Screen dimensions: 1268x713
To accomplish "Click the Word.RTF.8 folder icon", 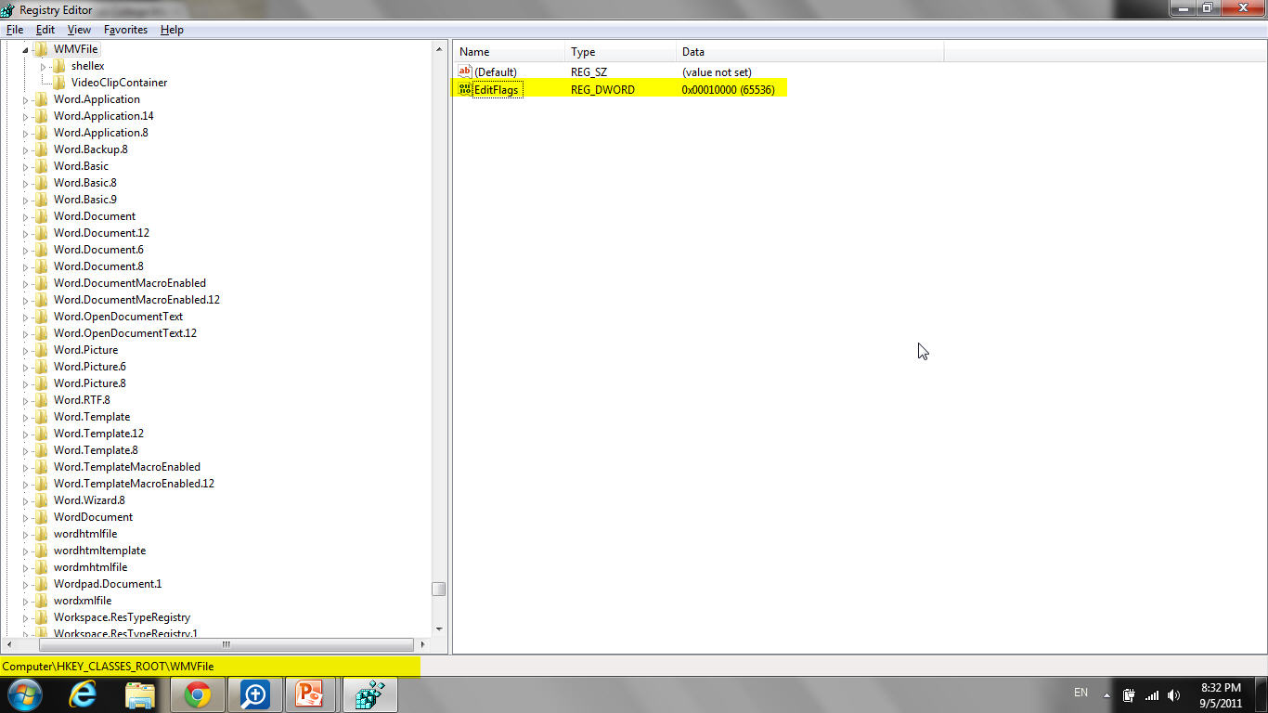I will [x=41, y=399].
